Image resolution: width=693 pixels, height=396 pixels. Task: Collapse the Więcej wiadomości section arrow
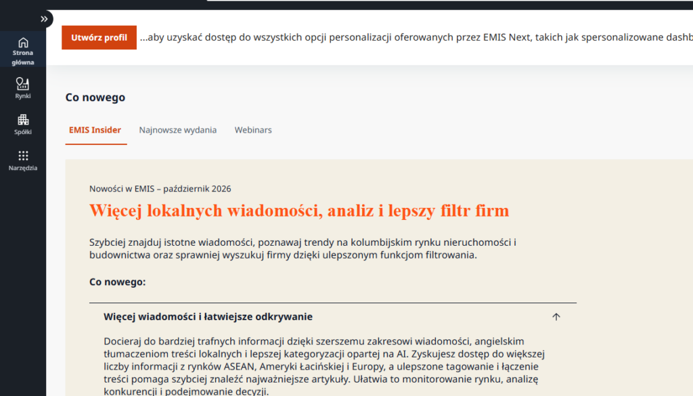tap(556, 317)
